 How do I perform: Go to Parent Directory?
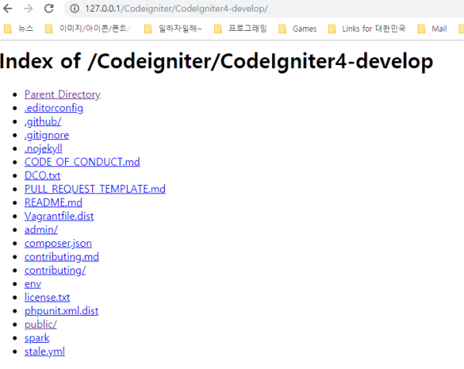coord(62,94)
